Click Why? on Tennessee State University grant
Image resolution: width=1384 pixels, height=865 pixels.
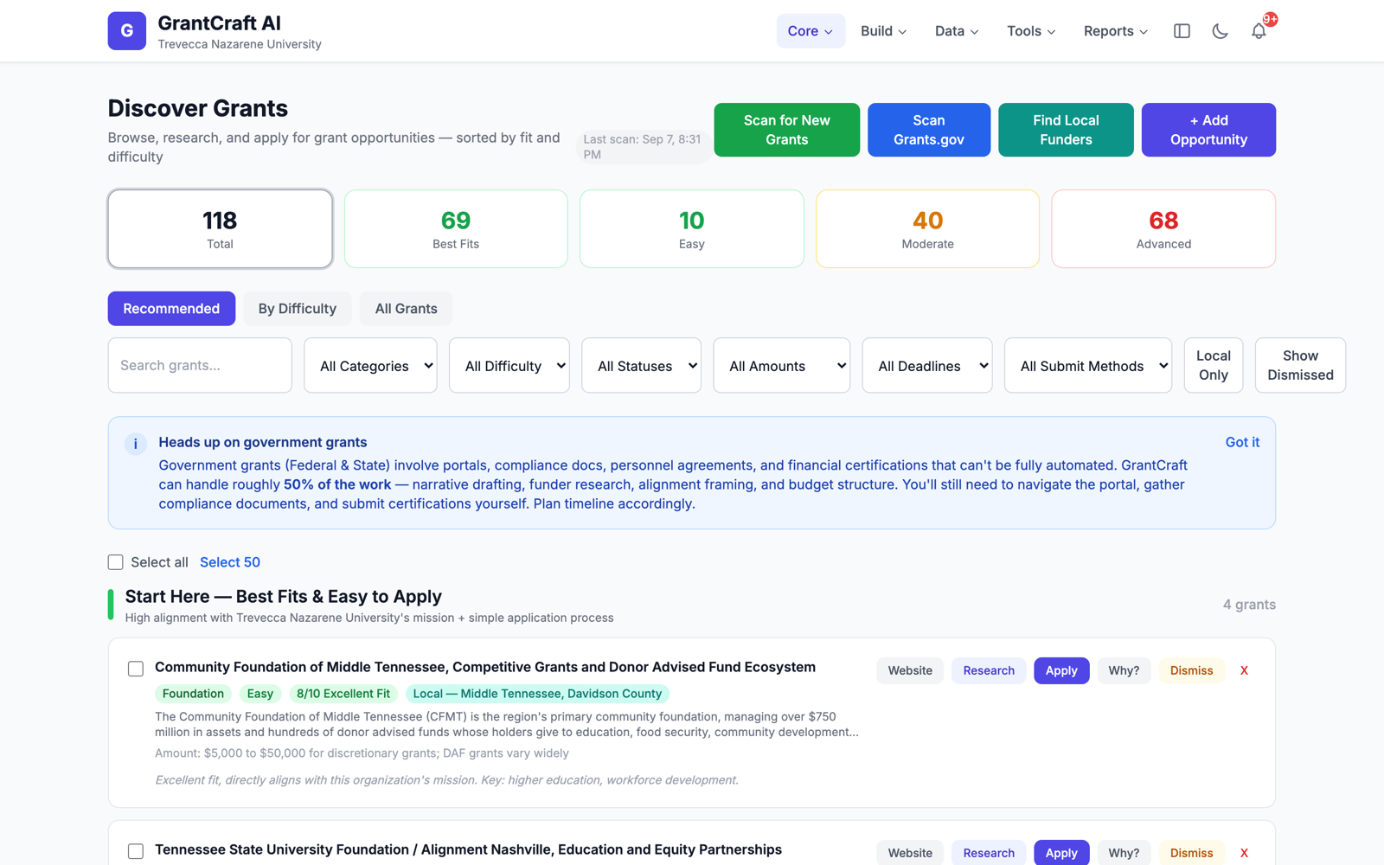1124,853
